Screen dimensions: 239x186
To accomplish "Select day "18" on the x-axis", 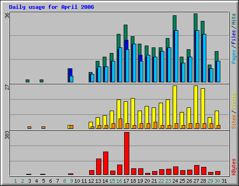I will [x=133, y=181].
